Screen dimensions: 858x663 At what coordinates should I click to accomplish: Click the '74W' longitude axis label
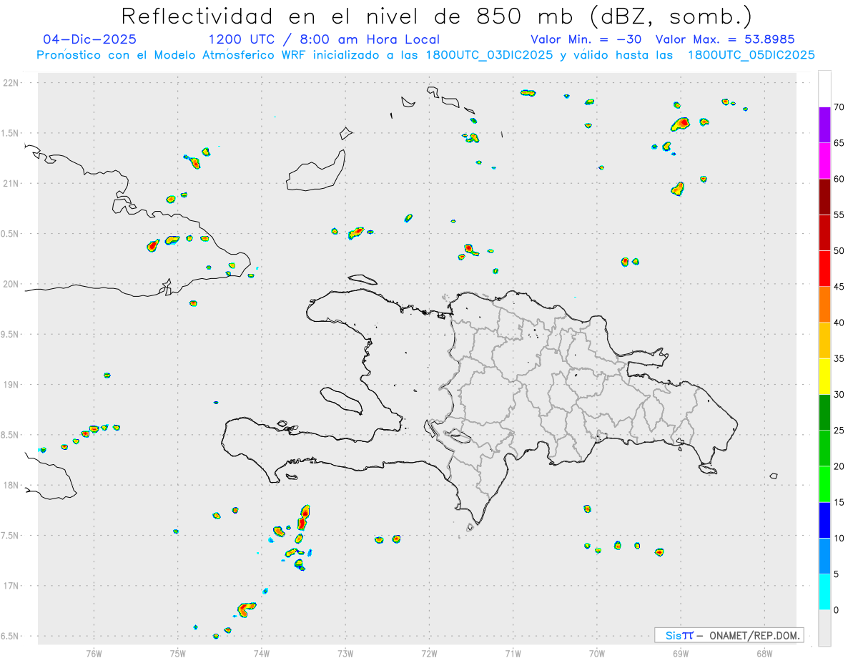pos(262,653)
